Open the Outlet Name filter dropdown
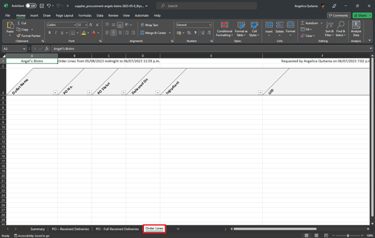The image size is (375, 238). pyautogui.click(x=55, y=92)
